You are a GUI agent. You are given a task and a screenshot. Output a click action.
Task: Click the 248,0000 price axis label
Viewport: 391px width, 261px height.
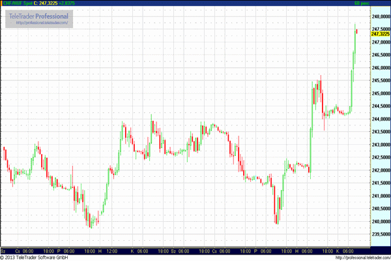pos(380,16)
